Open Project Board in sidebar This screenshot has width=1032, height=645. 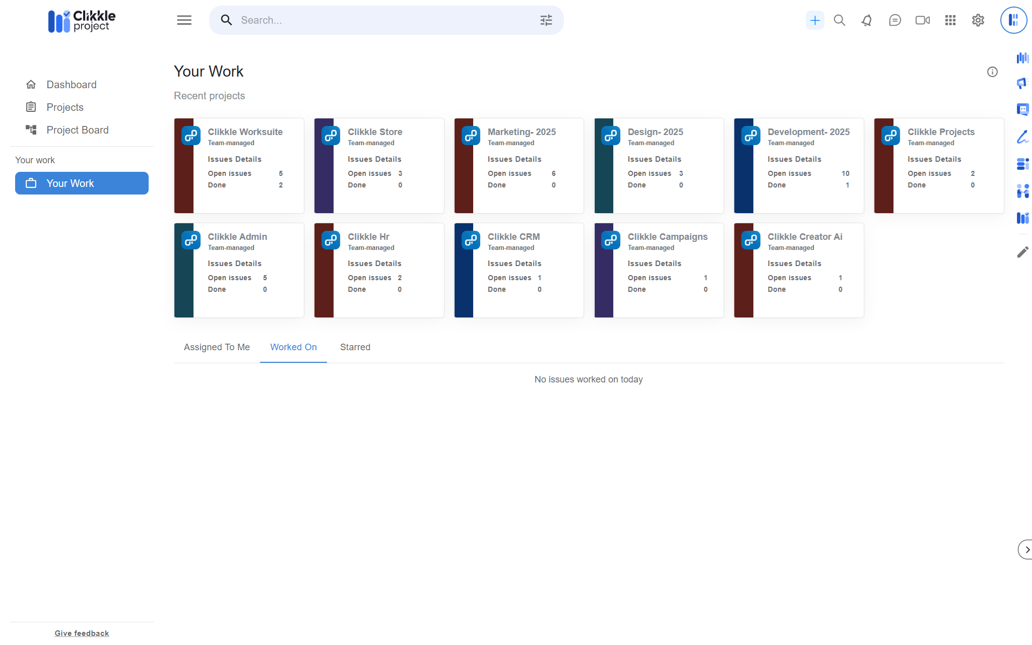[77, 130]
